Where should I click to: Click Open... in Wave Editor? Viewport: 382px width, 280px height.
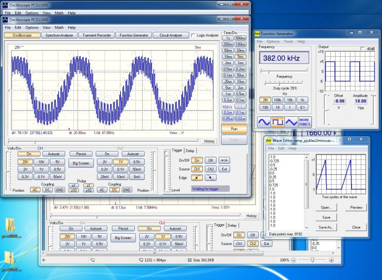pyautogui.click(x=326, y=208)
